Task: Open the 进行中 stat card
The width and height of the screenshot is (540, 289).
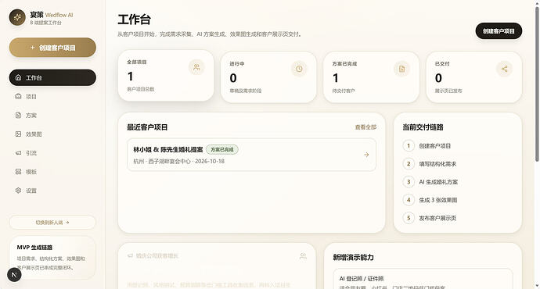Action: pyautogui.click(x=268, y=77)
